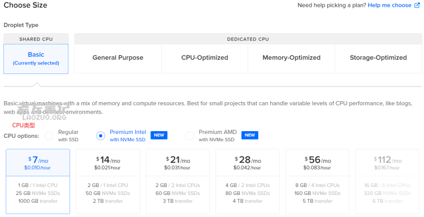Click the CPU options label
Image resolution: width=424 pixels, height=217 pixels.
tap(21, 136)
